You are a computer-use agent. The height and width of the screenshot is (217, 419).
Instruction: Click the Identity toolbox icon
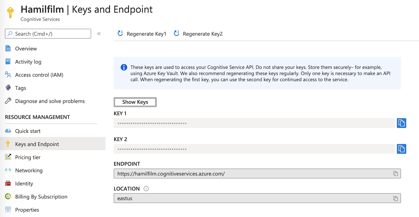[x=8, y=183]
